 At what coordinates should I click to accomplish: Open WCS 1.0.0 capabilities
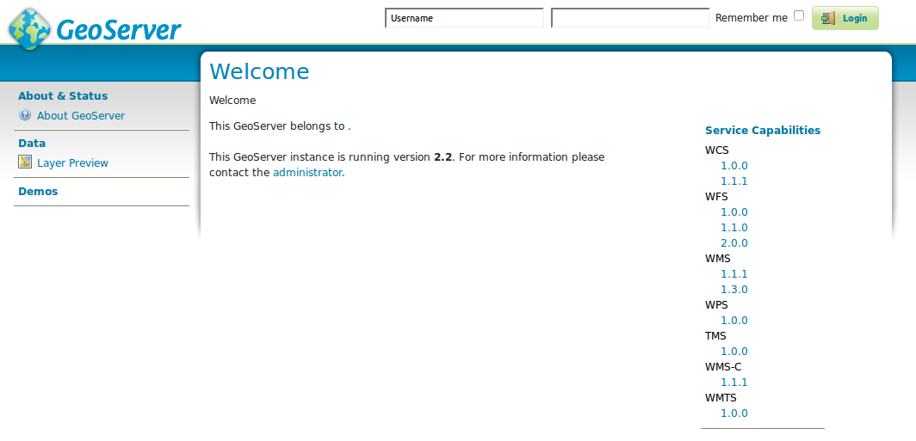734,166
